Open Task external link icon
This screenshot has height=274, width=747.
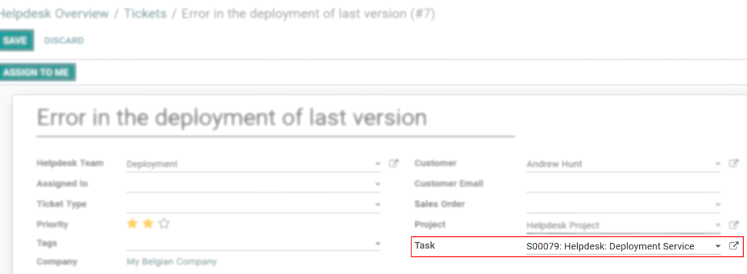tap(734, 246)
